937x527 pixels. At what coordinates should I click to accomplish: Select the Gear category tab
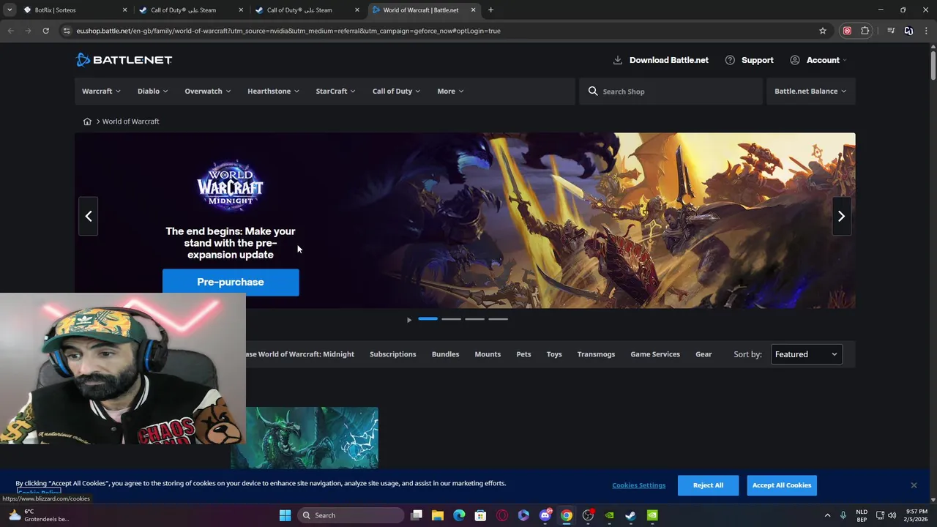[x=703, y=354]
